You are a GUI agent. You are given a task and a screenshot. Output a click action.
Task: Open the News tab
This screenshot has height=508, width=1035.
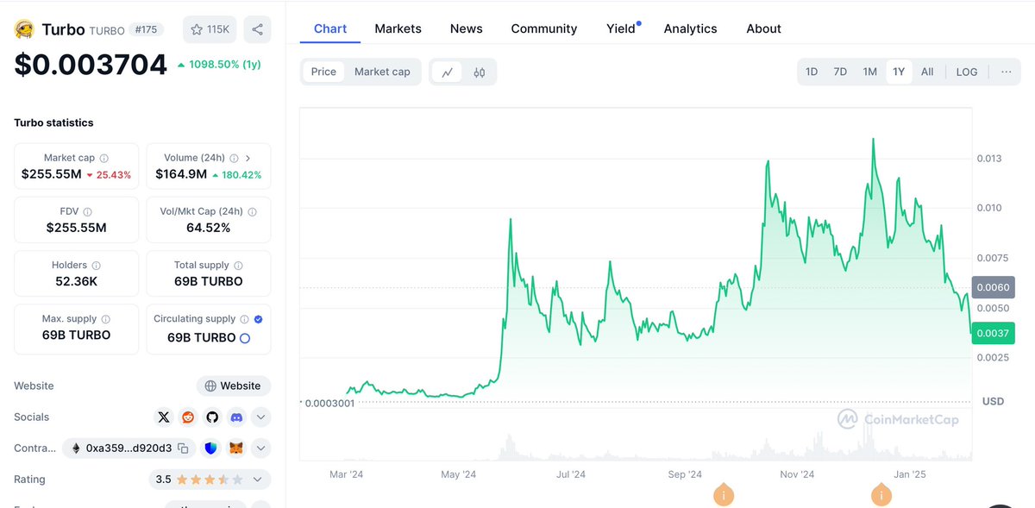point(467,28)
